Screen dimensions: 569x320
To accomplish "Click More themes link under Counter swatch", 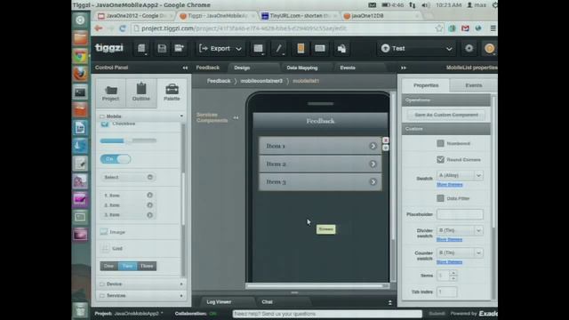I will 449,262.
